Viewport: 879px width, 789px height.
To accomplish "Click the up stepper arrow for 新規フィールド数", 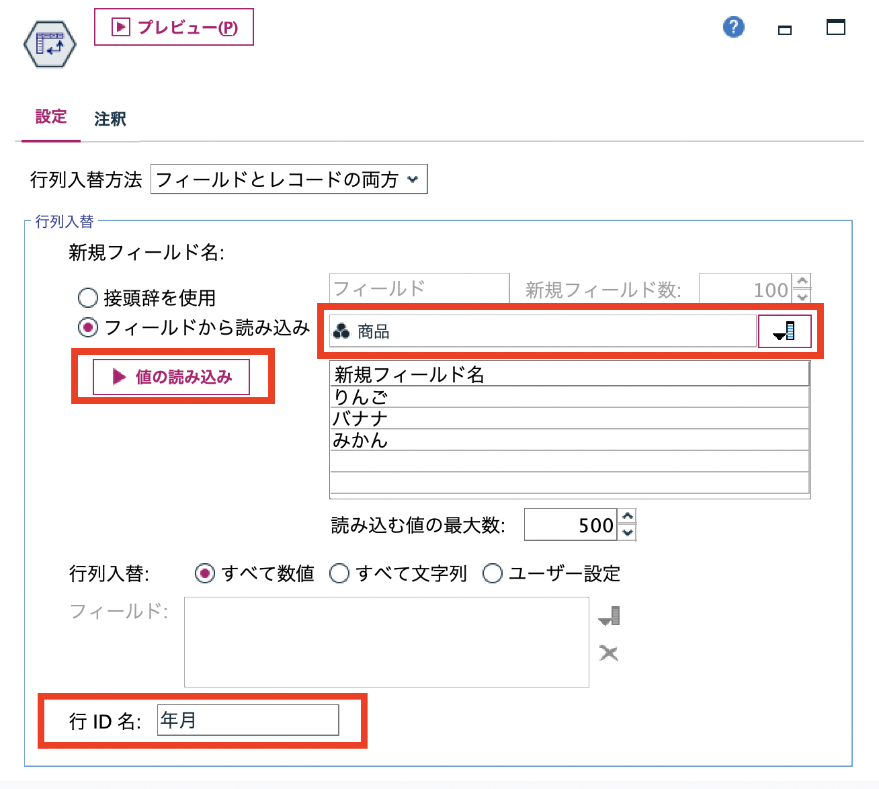I will (802, 282).
